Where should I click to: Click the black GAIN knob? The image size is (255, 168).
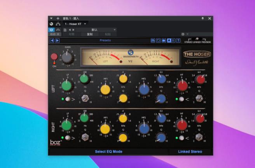(68, 57)
